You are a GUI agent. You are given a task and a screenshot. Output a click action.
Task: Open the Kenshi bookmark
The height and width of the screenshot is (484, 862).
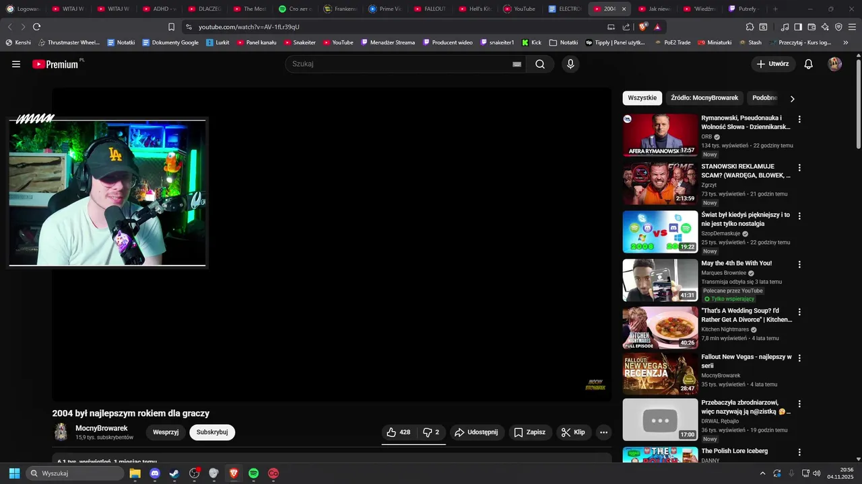coord(18,42)
